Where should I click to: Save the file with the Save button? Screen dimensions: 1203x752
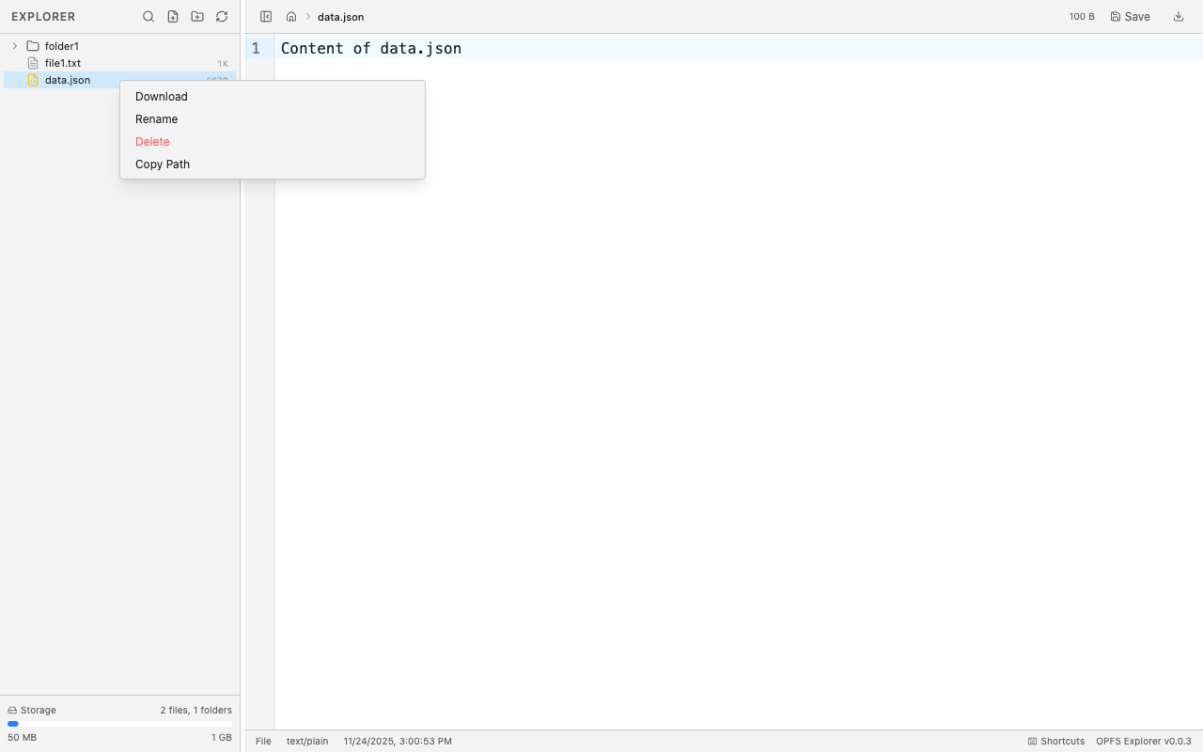coord(1129,16)
